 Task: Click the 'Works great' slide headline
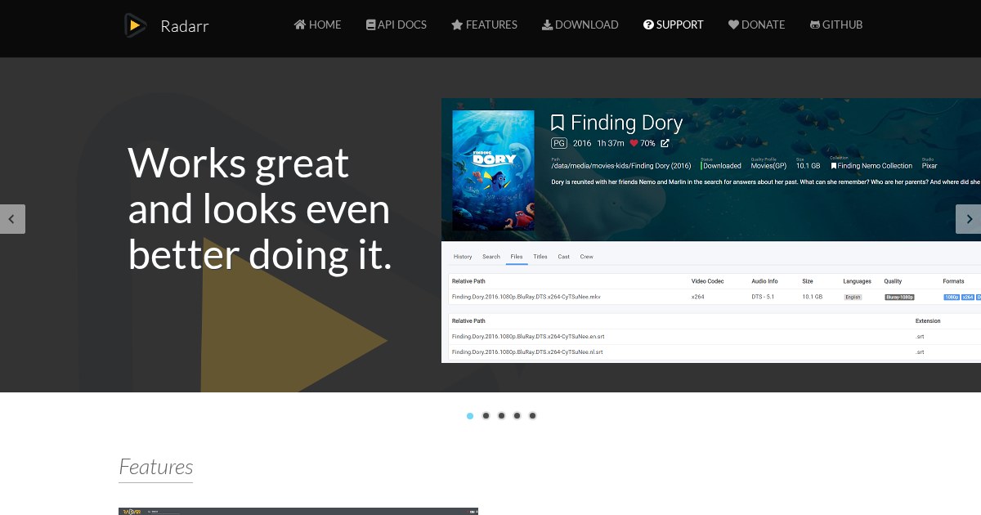[260, 209]
